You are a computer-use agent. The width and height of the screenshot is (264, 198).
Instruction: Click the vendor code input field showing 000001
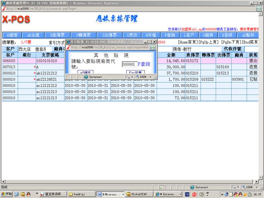(129, 64)
